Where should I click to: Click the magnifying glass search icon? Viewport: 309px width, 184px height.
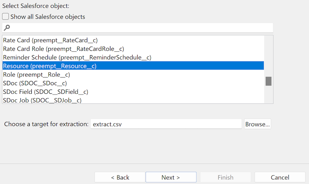pyautogui.click(x=7, y=28)
